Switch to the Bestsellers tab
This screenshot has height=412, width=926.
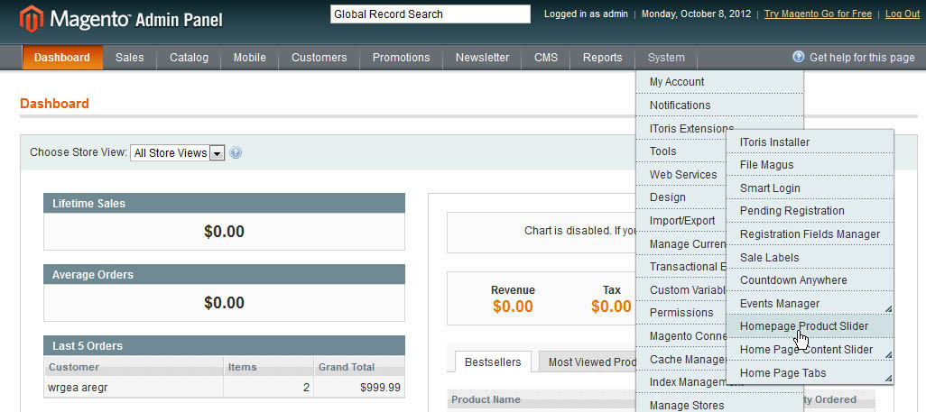point(493,362)
